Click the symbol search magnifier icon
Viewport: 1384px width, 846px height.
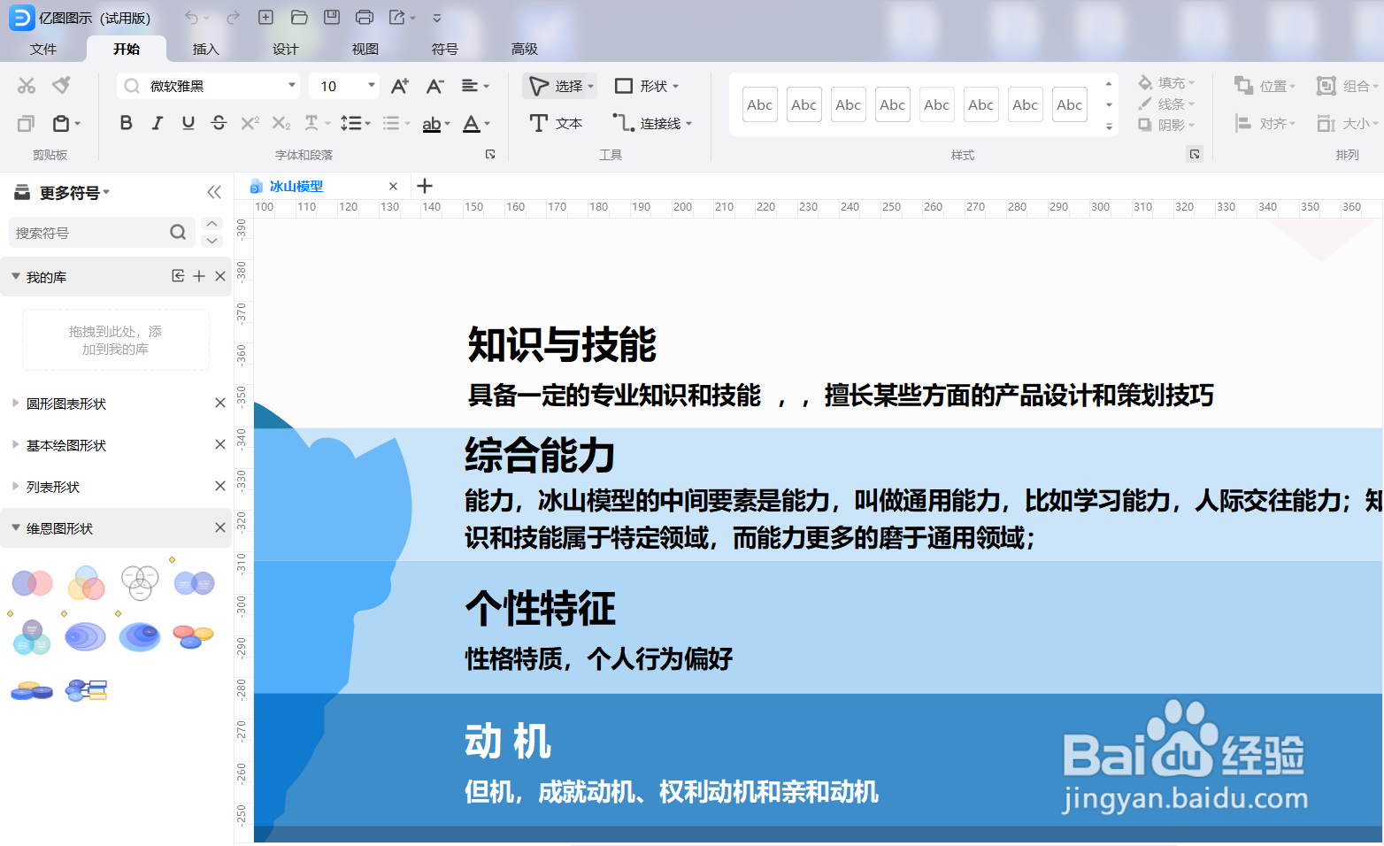[178, 232]
